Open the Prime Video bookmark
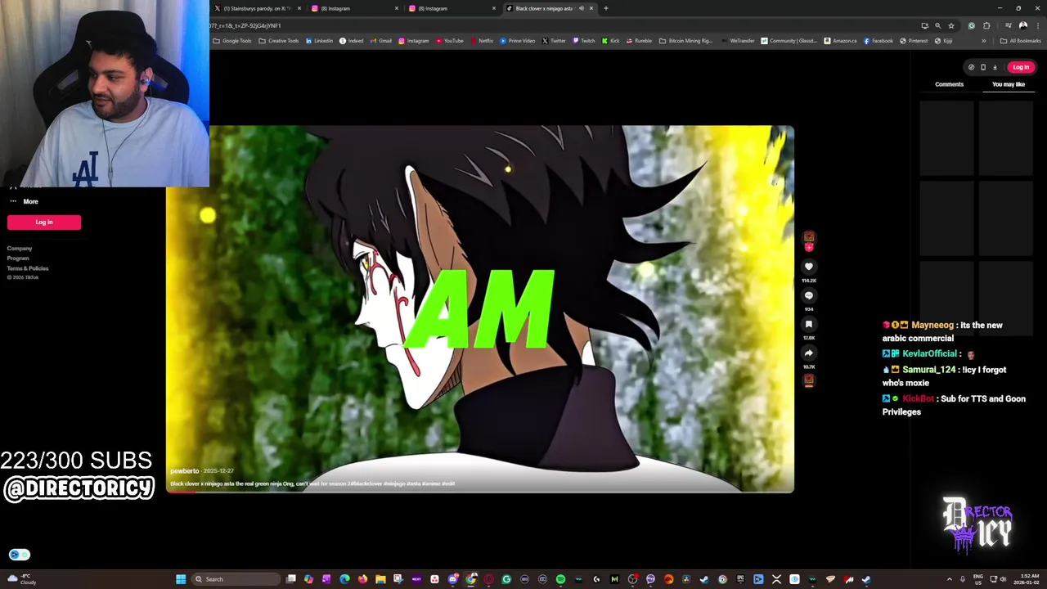This screenshot has height=589, width=1047. tap(517, 41)
